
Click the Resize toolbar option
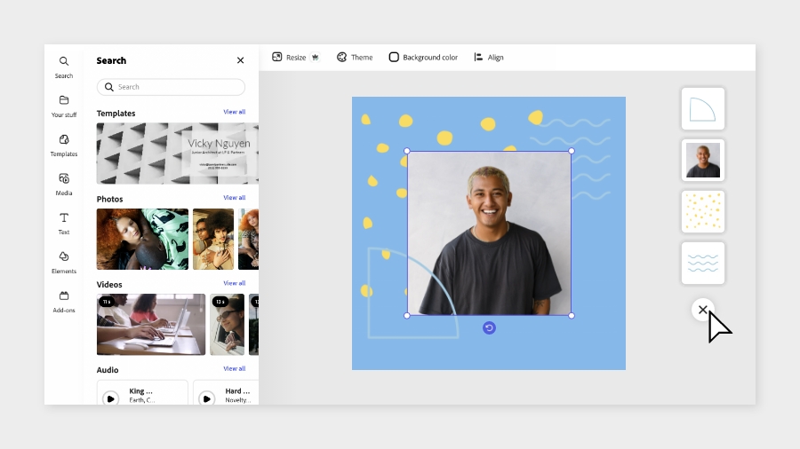coord(289,58)
